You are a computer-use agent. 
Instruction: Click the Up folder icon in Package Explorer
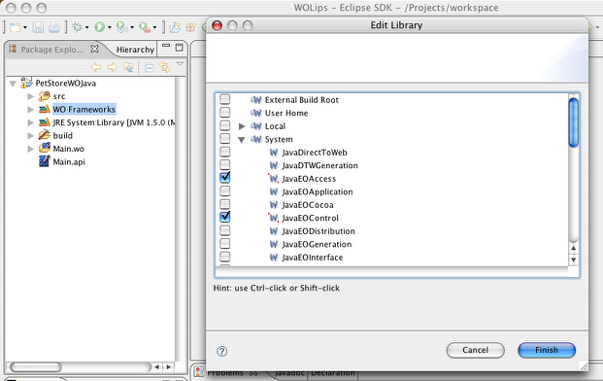(x=128, y=67)
